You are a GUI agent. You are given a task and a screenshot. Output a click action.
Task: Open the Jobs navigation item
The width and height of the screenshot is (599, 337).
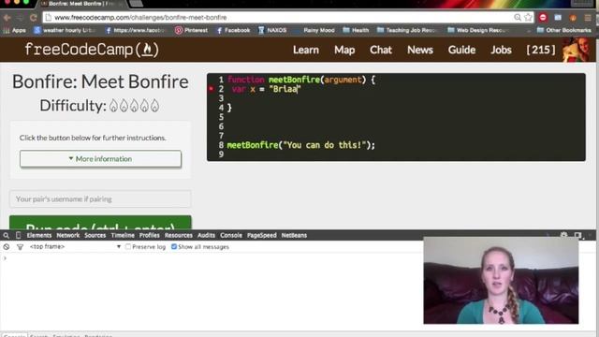pyautogui.click(x=502, y=50)
